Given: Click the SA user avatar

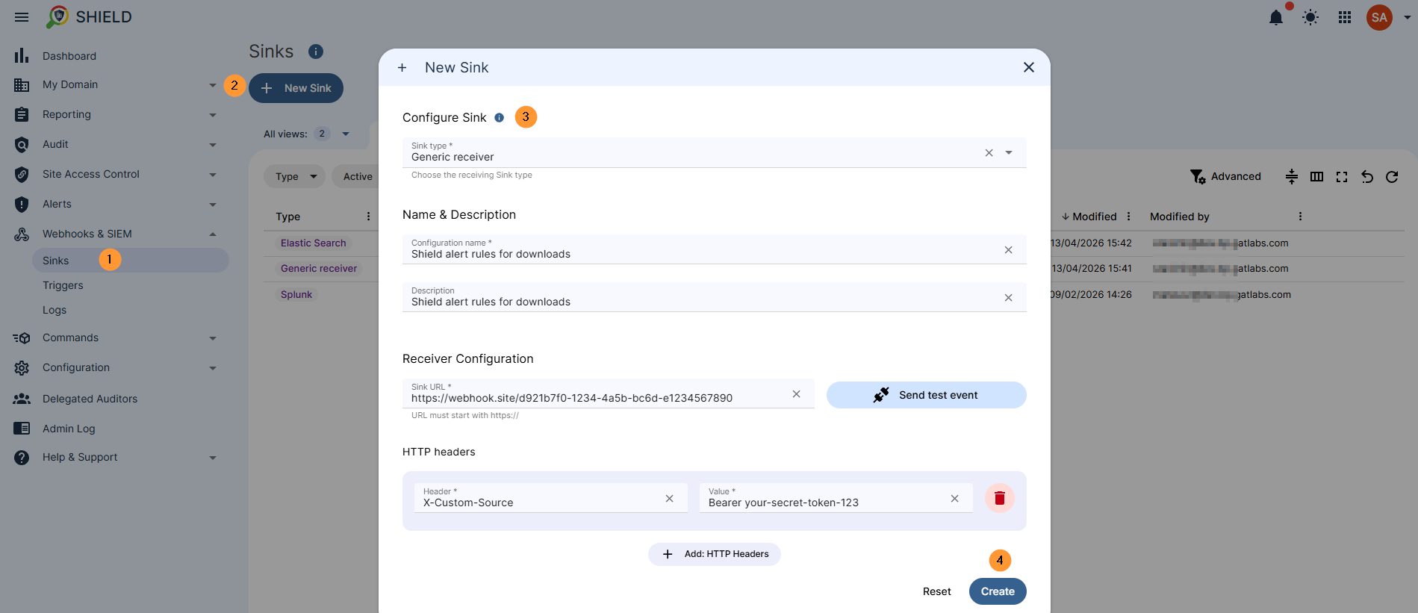Looking at the screenshot, I should click(1379, 17).
